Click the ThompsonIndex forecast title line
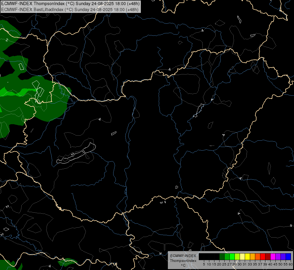294x270 pixels. coord(70,4)
